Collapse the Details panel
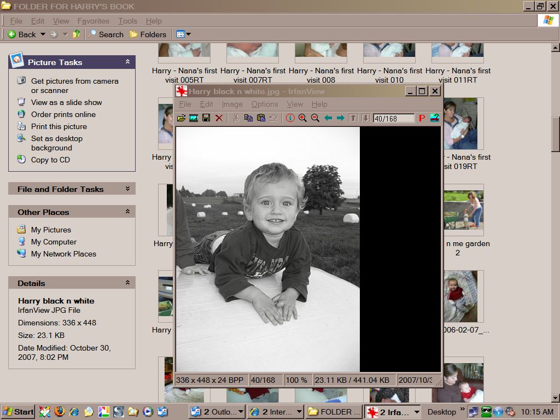The height and width of the screenshot is (420, 560). click(x=127, y=283)
